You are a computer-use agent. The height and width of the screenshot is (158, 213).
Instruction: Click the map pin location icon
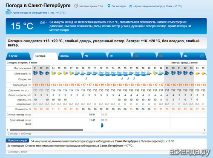(109, 6)
